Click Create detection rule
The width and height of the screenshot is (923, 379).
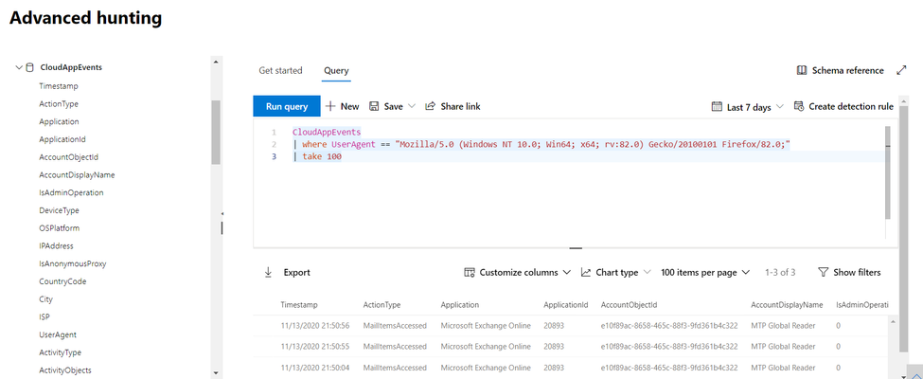point(843,107)
